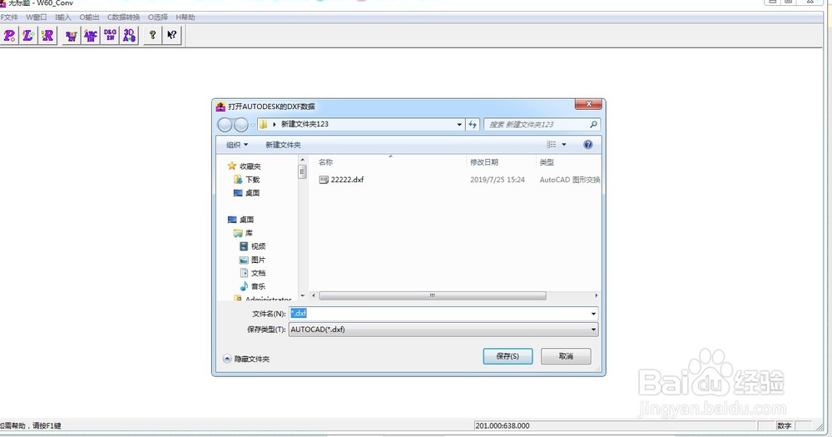Click the navigation pane scroll-up arrow
832x437 pixels.
click(x=303, y=159)
